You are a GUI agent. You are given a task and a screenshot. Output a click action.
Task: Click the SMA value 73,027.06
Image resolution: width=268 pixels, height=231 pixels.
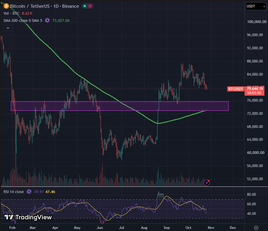tap(61, 21)
